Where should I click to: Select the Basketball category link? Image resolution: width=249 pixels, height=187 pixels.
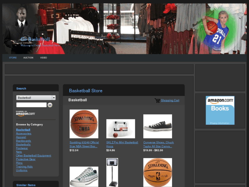click(23, 130)
